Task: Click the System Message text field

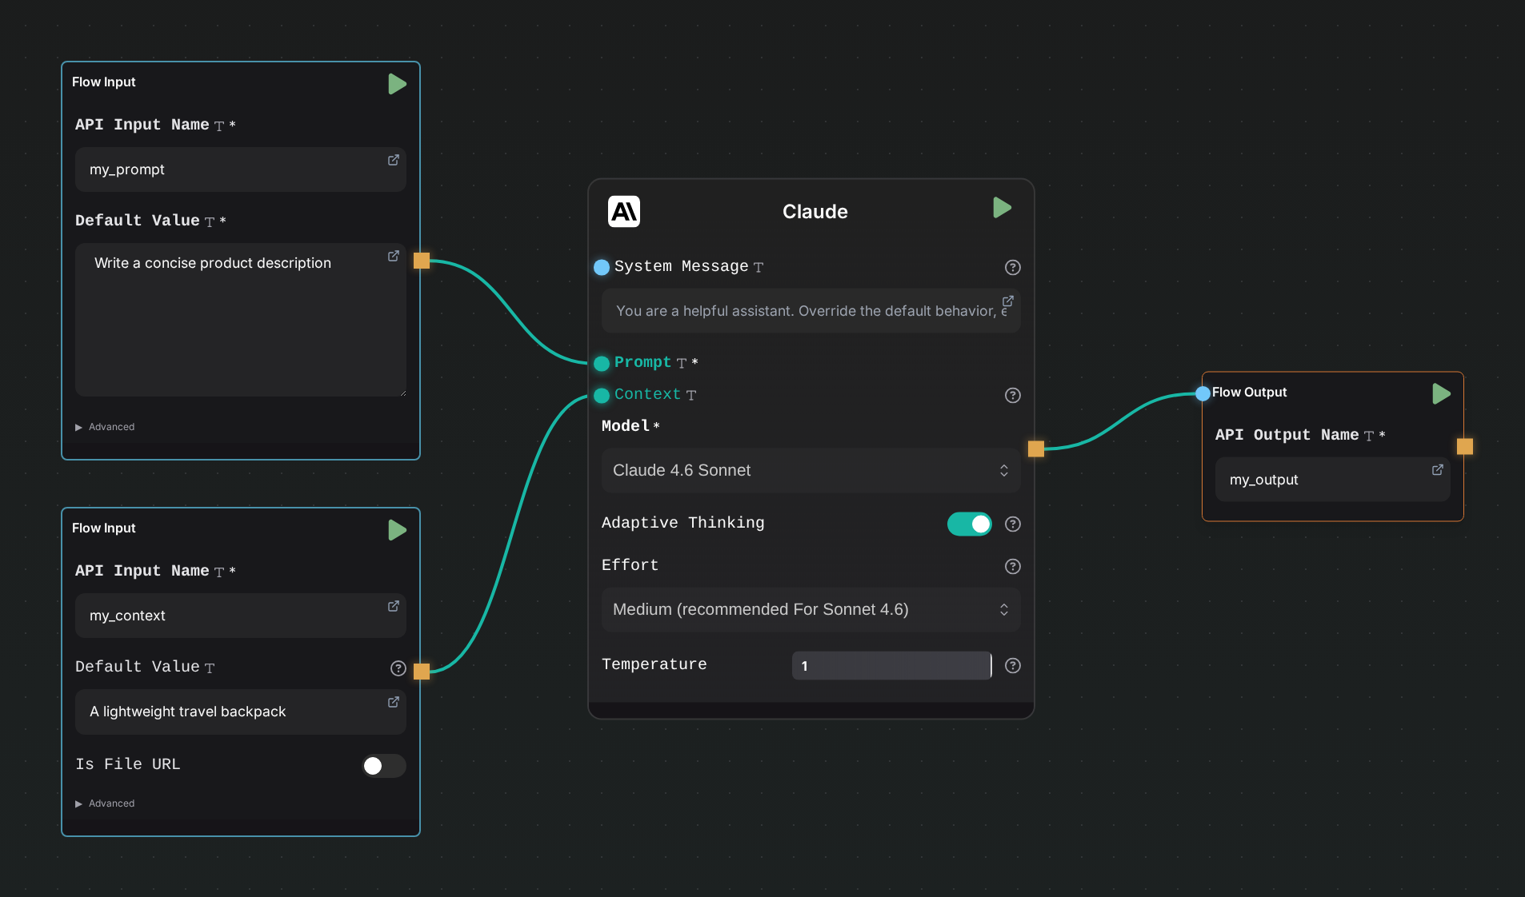Action: (811, 311)
